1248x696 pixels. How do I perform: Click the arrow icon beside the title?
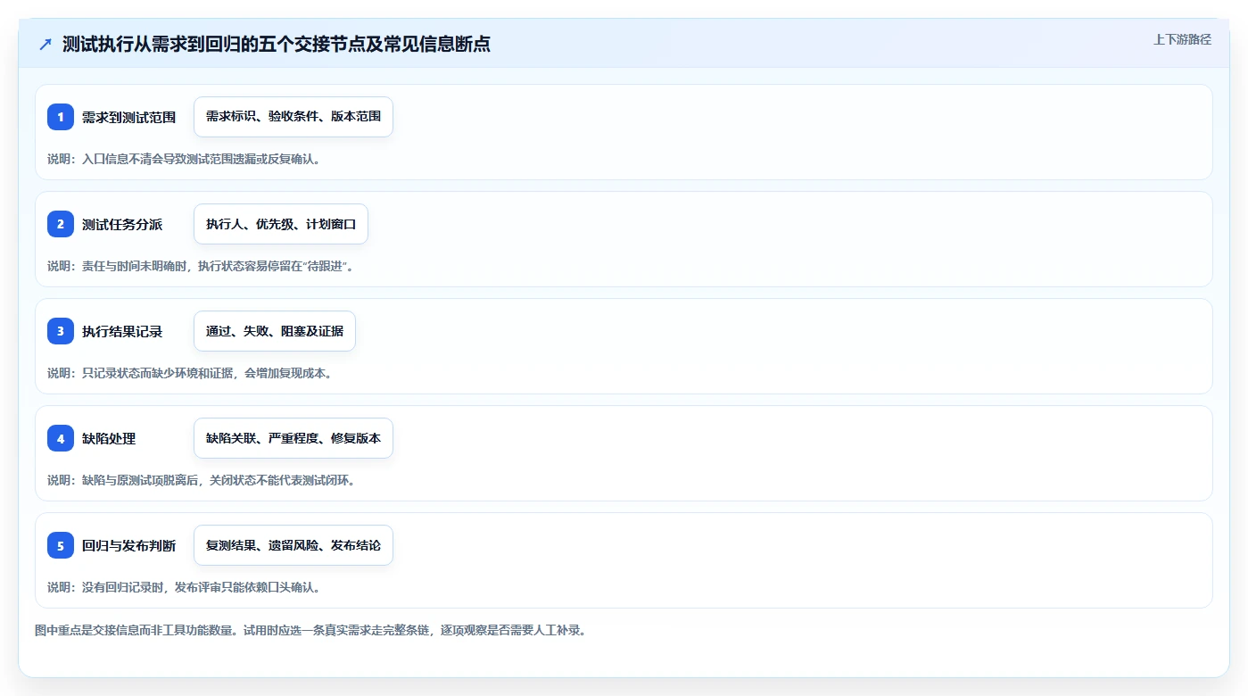click(x=45, y=45)
